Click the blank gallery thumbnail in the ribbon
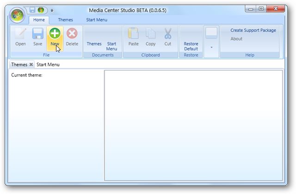The width and height of the screenshot is (296, 194). 211,33
